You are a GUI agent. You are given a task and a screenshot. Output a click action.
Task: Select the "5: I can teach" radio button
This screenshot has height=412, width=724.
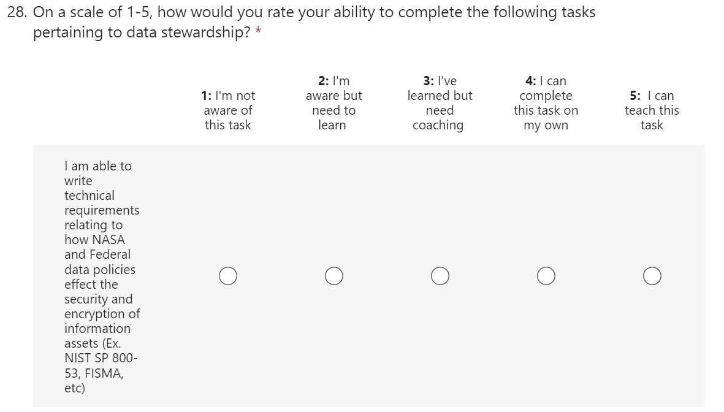[x=652, y=276]
